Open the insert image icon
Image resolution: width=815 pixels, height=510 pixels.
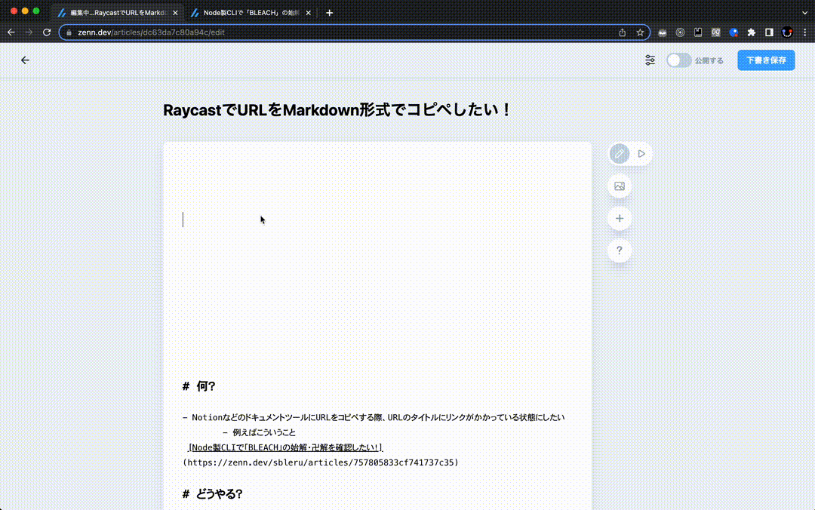click(619, 186)
